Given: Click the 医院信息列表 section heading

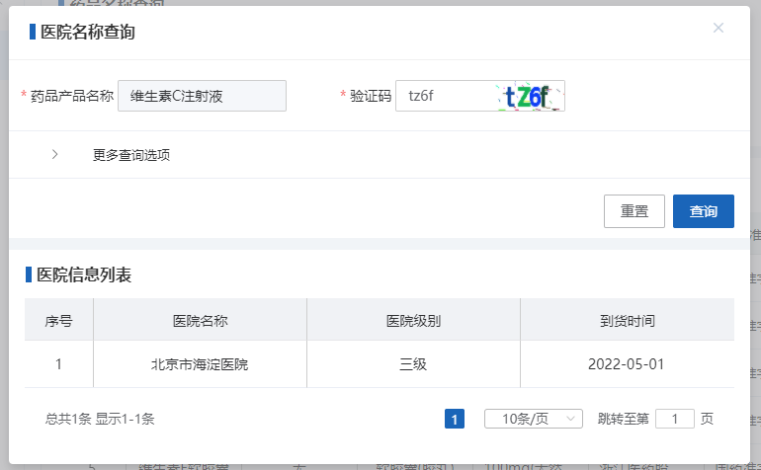Looking at the screenshot, I should coord(84,275).
